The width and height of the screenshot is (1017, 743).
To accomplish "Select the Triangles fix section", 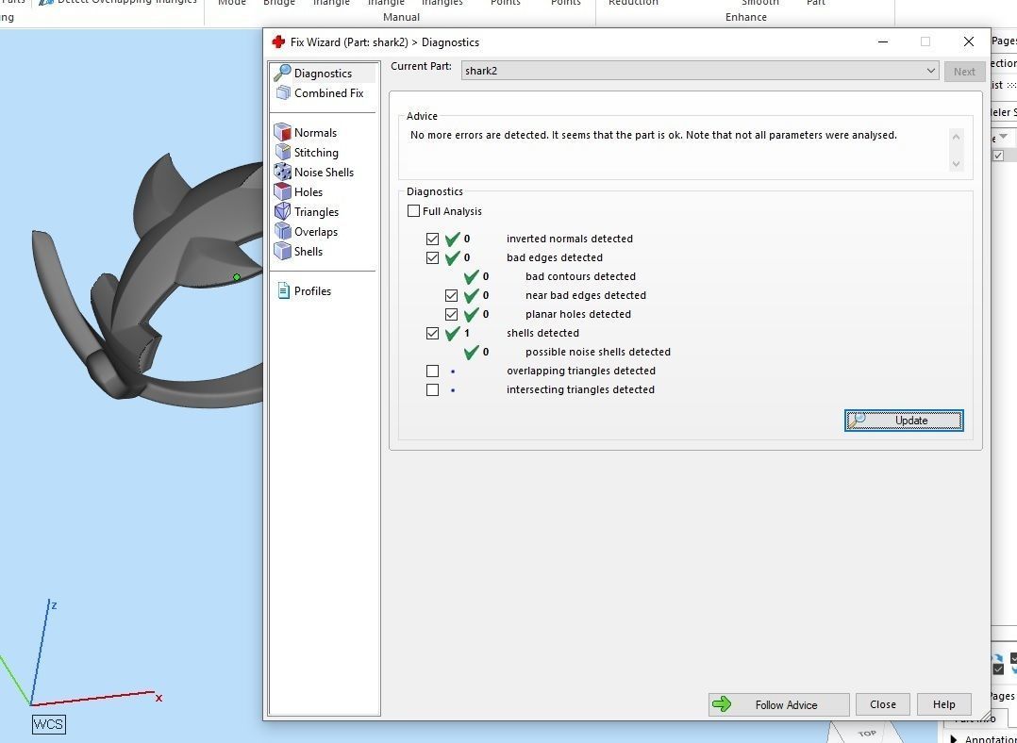I will tap(316, 212).
